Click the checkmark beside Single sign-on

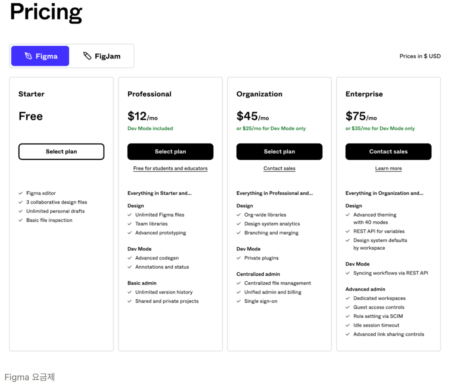point(239,301)
